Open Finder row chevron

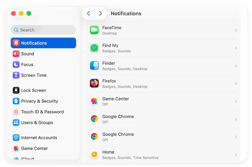(236, 66)
